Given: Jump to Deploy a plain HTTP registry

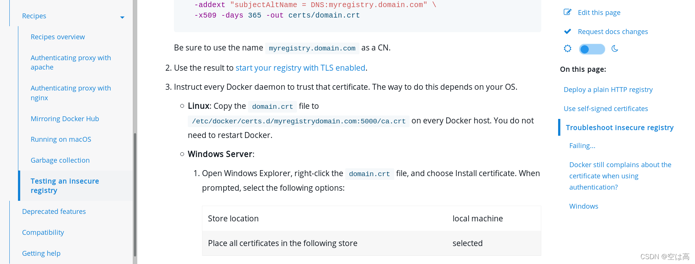Looking at the screenshot, I should [608, 90].
